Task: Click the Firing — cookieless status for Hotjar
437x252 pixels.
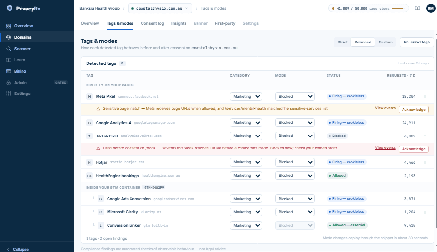Action: [347, 162]
